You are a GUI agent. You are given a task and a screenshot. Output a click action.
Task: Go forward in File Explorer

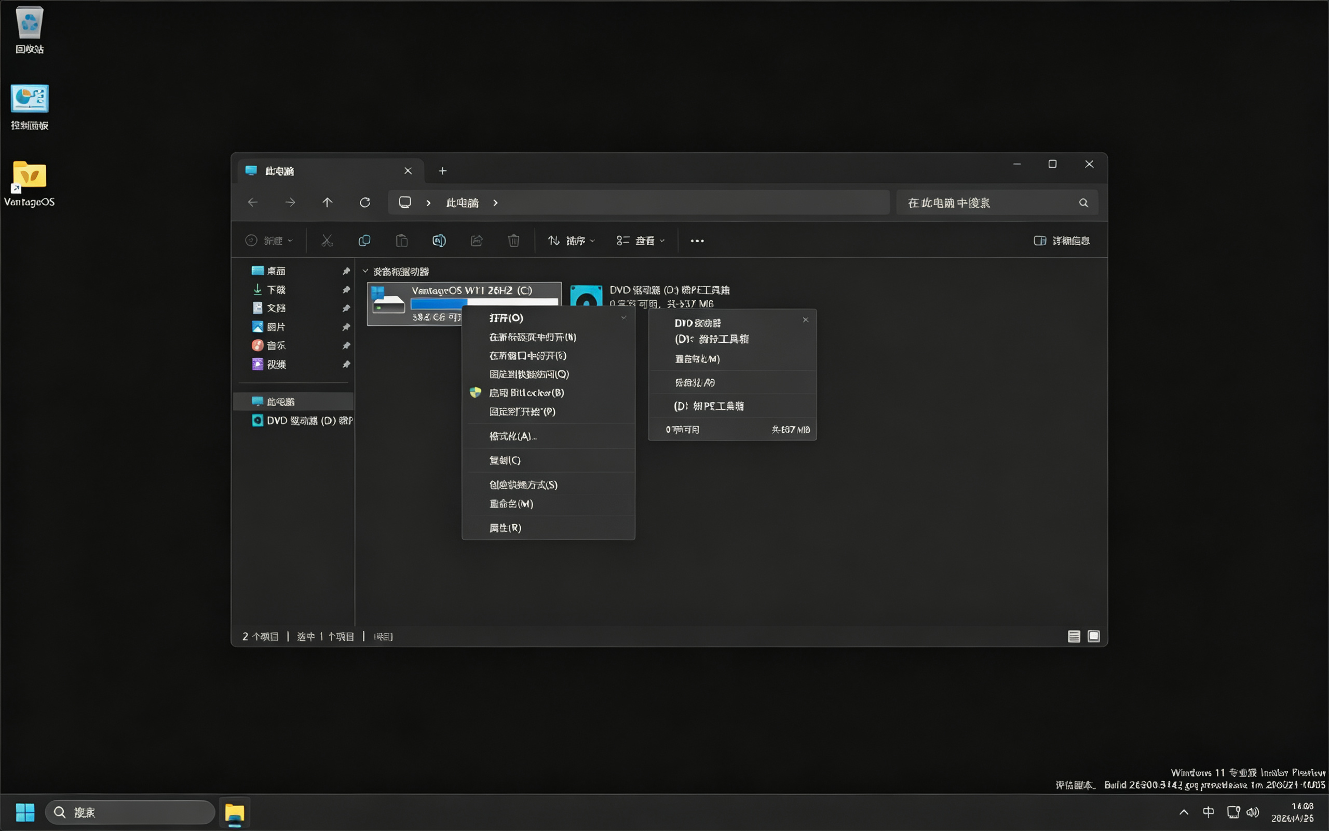point(290,203)
